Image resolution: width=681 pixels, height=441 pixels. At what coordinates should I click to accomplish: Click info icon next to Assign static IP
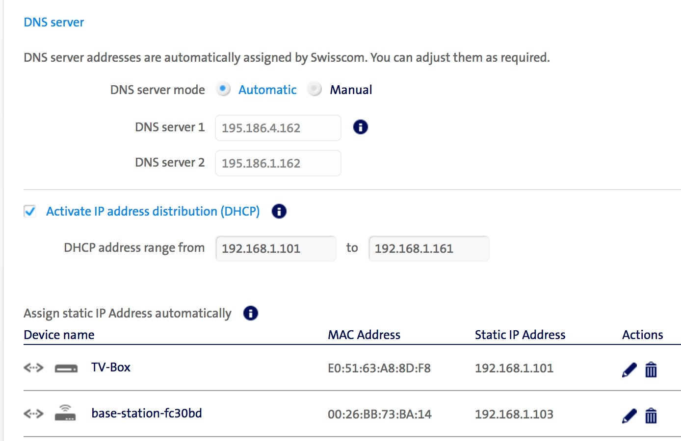(250, 313)
